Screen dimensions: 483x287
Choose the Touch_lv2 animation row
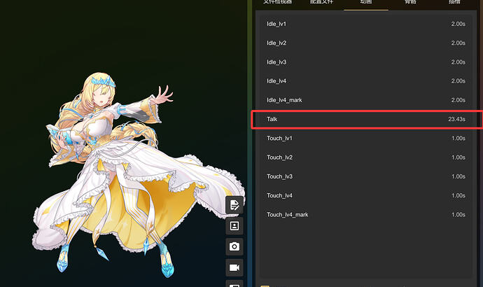pyautogui.click(x=365, y=157)
